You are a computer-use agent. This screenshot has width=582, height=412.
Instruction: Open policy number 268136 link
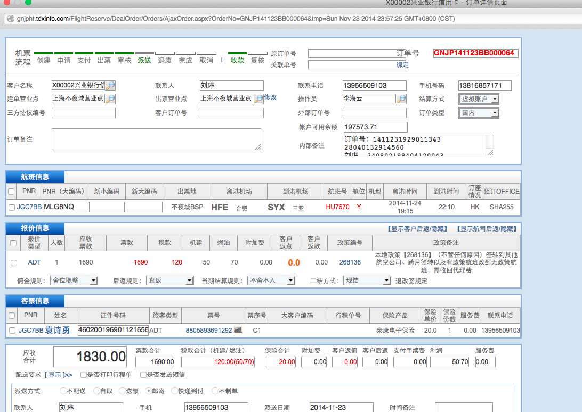(350, 262)
